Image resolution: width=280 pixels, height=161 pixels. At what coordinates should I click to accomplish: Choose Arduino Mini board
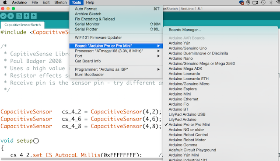pos(220,94)
